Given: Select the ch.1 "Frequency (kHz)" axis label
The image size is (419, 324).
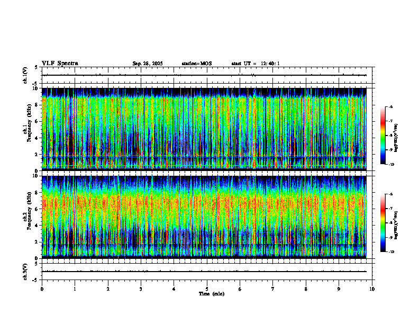Looking at the screenshot, I should (29, 123).
